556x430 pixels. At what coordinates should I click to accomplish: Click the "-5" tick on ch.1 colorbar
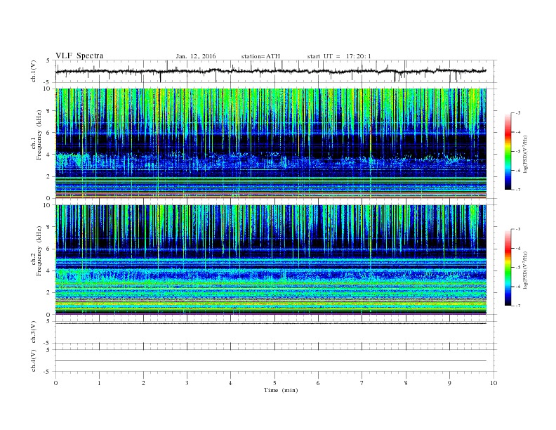(517, 152)
